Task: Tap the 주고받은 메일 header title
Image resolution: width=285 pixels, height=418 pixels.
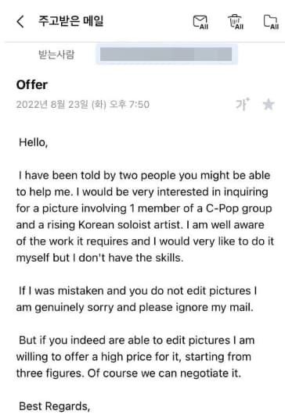Action: point(70,21)
